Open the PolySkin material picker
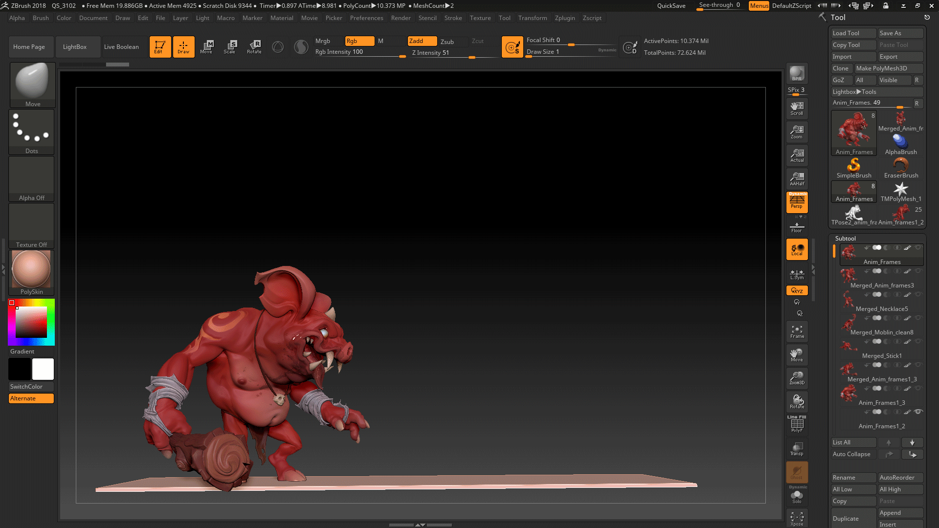The width and height of the screenshot is (939, 528). [32, 273]
